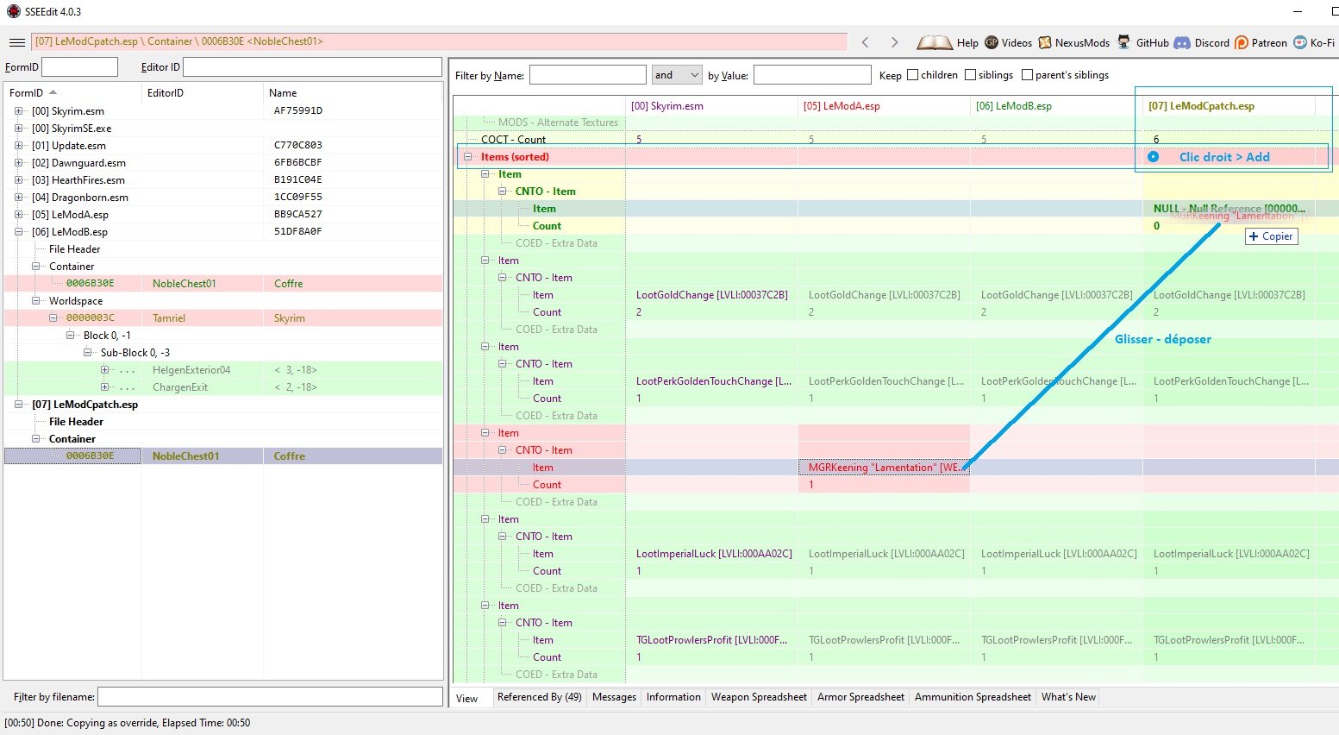Screen dimensions: 1339x735
Task: Open What's New tab
Action: [x=1068, y=697]
